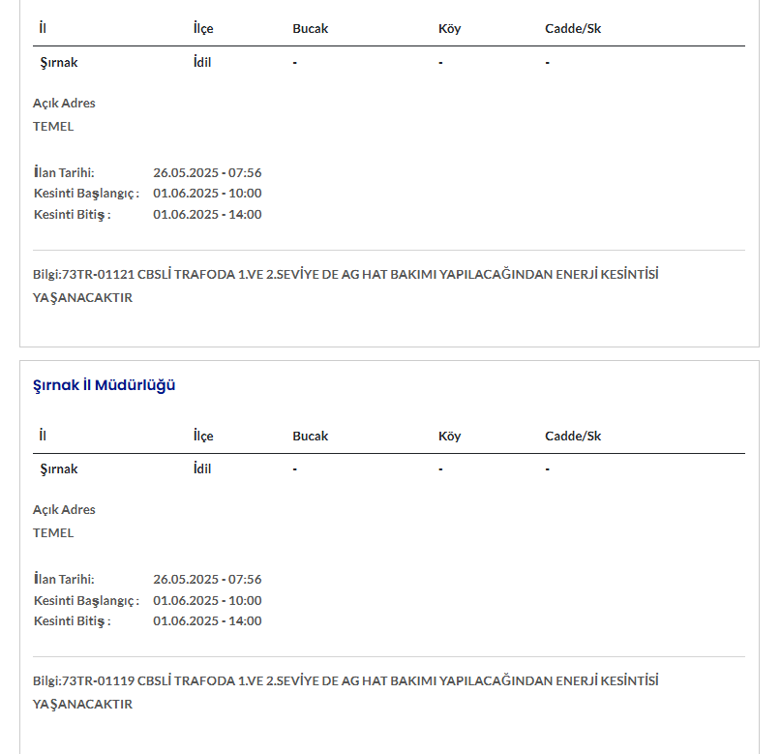
Task: Click the İl column header in the lower card
Action: 43,436
